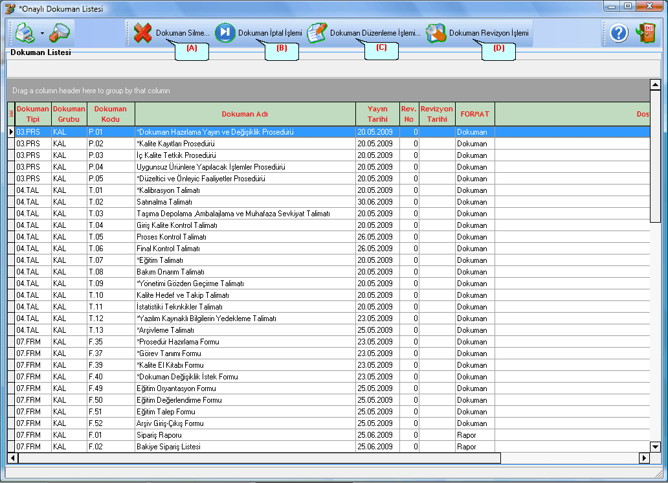Click the group-by-column drag panel
668x483 pixels.
click(x=328, y=91)
